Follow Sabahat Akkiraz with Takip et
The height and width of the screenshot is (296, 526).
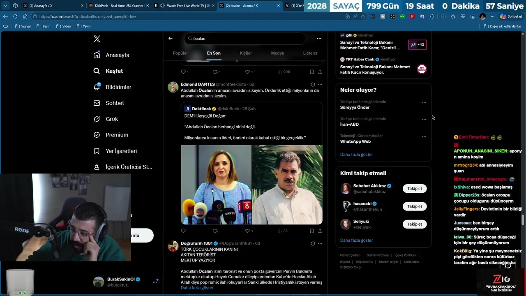(x=415, y=189)
